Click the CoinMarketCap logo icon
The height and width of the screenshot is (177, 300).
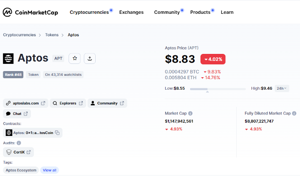pos(7,12)
